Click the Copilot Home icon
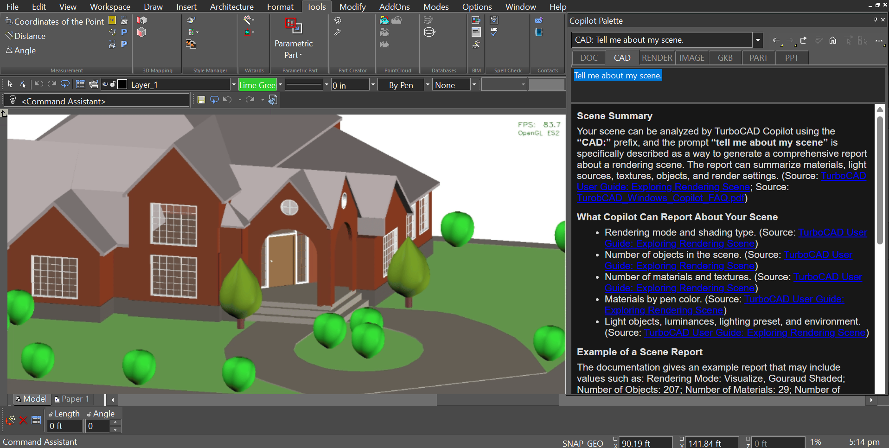 (x=833, y=40)
